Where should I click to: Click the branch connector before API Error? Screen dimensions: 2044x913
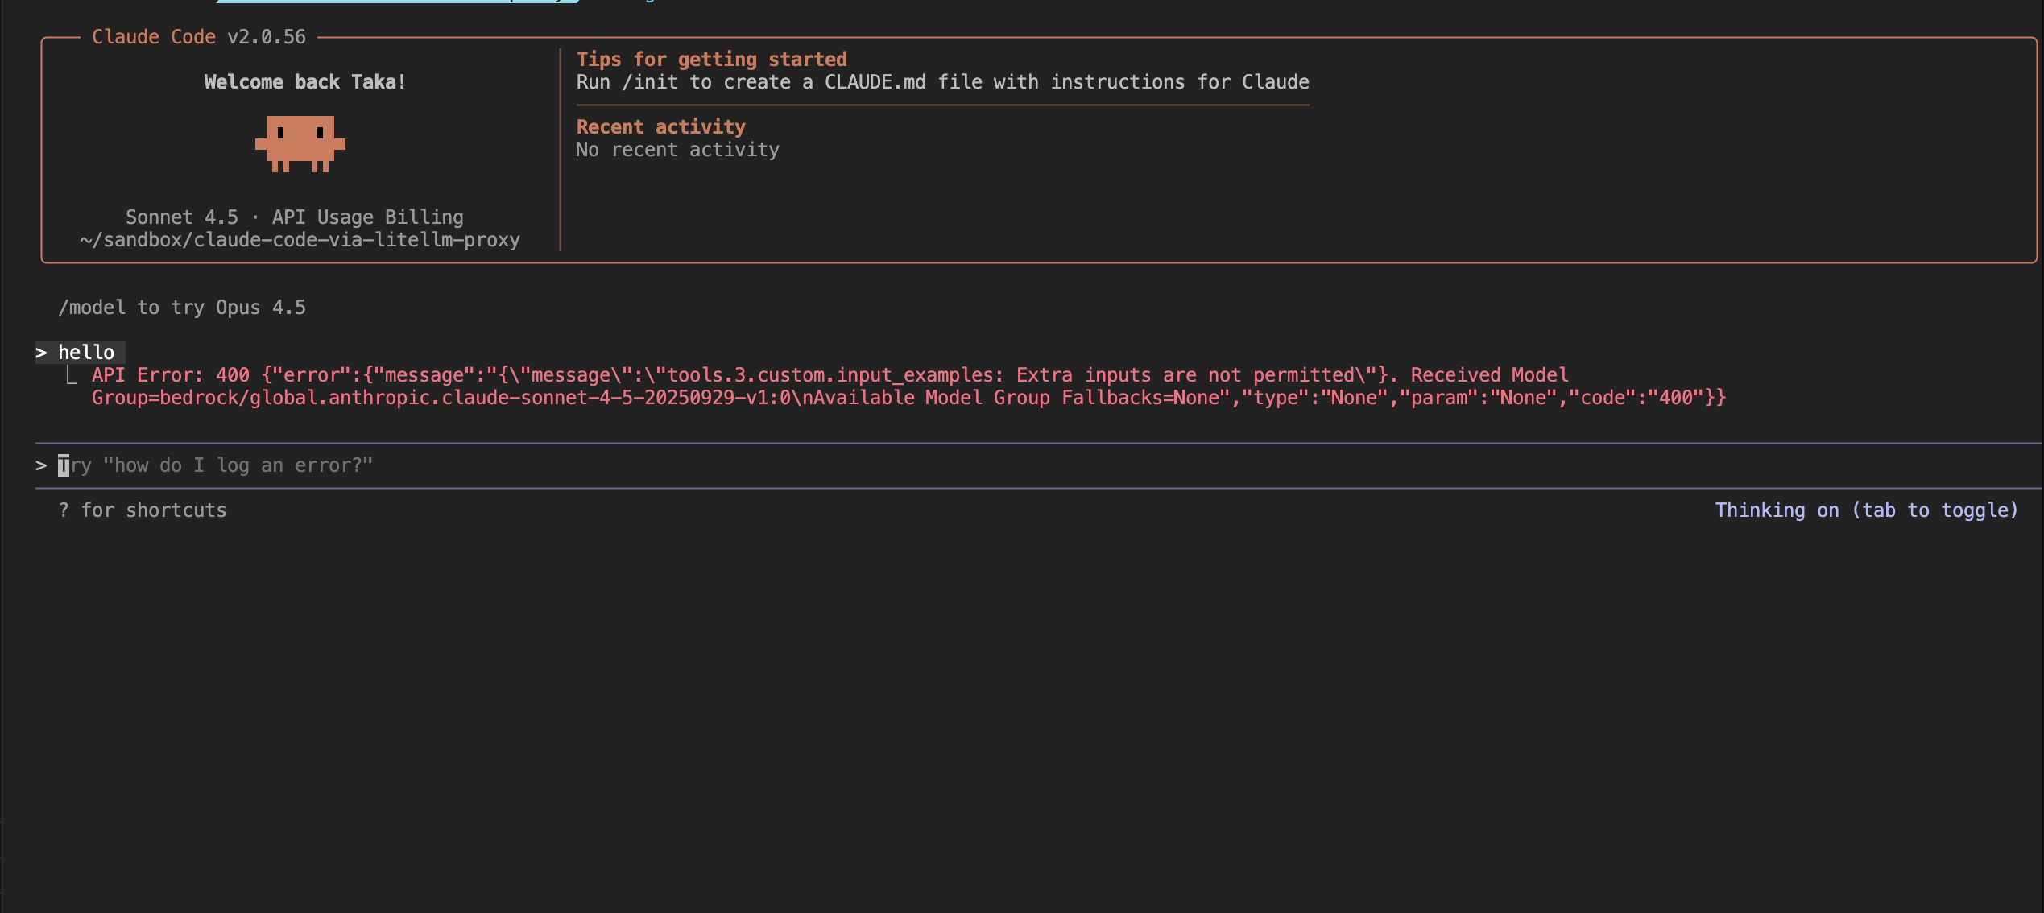click(x=72, y=375)
